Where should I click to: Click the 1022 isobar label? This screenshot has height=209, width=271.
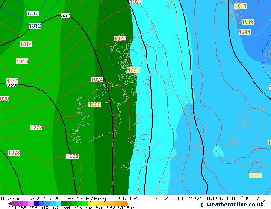120,38
